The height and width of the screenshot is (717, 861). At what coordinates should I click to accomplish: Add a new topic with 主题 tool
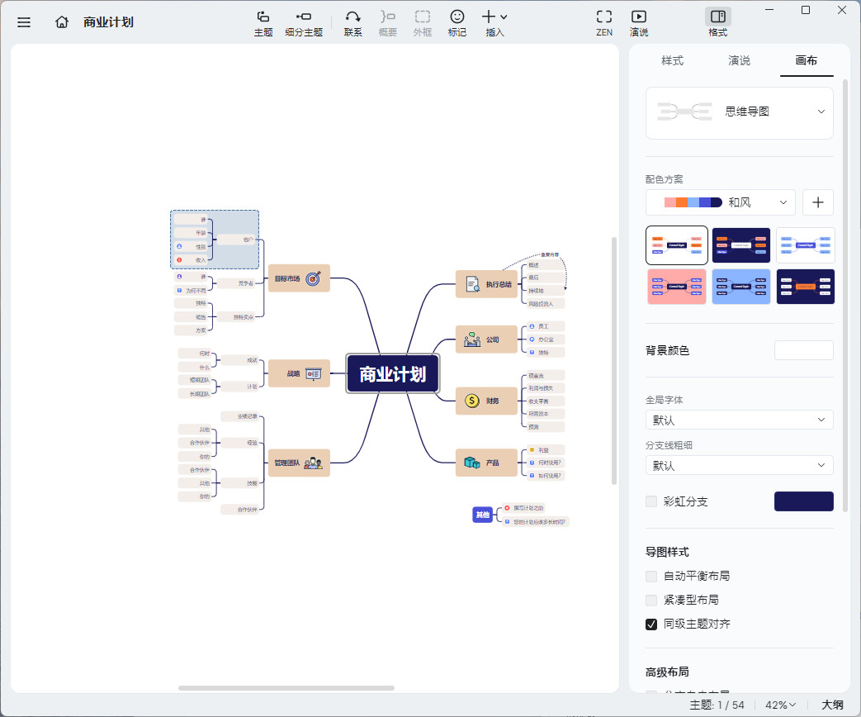263,24
